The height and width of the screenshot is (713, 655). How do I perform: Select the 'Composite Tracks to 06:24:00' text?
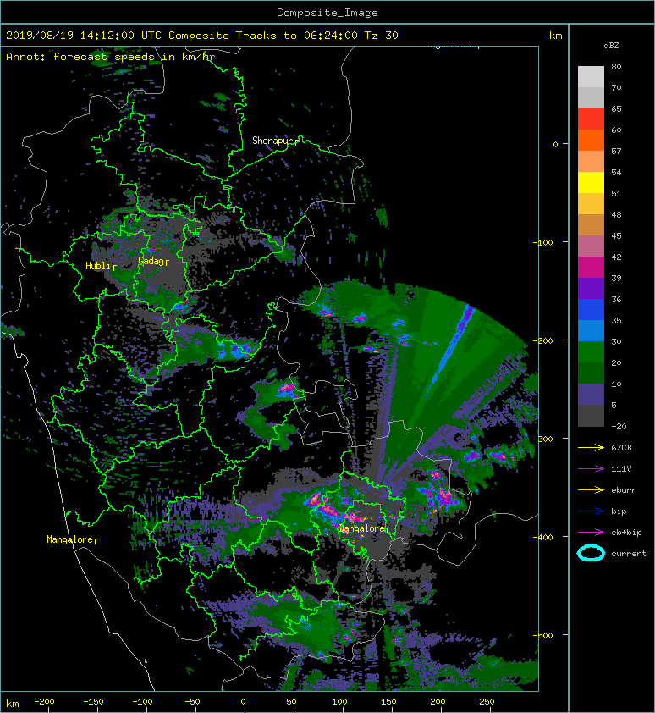(x=262, y=36)
